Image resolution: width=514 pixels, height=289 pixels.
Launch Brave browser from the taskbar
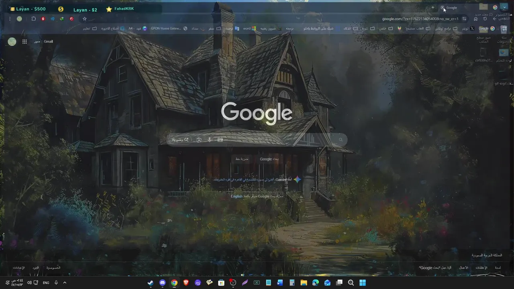[186, 283]
